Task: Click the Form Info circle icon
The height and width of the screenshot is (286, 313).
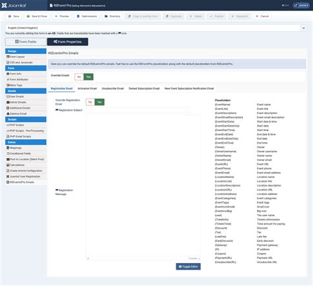Action: (8, 74)
